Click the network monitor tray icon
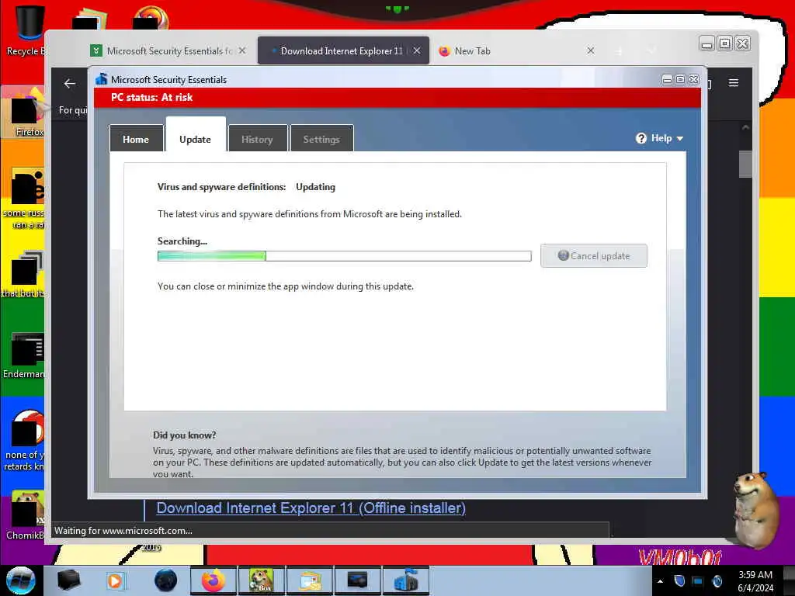Screen dimensions: 795x596 coord(698,580)
